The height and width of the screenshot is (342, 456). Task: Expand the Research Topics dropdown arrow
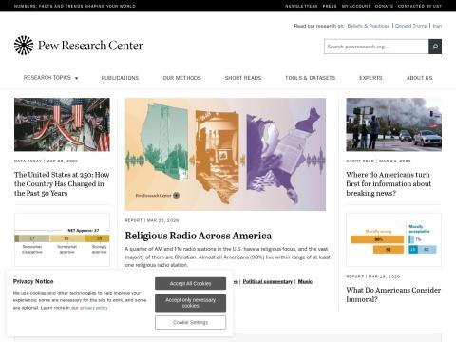[x=77, y=78]
